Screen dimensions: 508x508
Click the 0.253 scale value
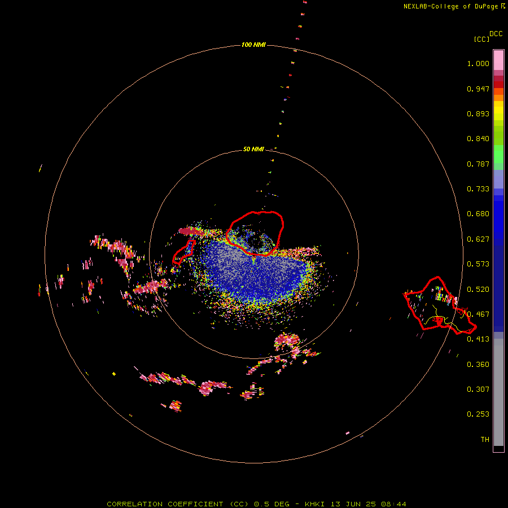478,414
